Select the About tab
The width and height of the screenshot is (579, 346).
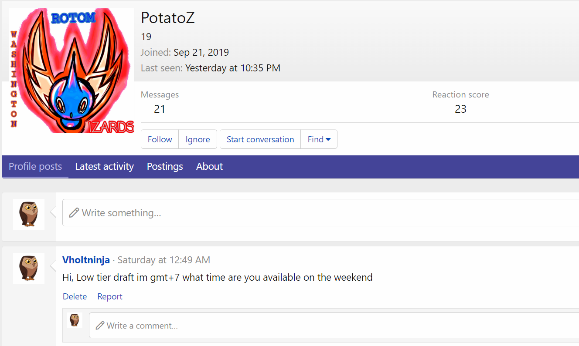[x=209, y=166]
